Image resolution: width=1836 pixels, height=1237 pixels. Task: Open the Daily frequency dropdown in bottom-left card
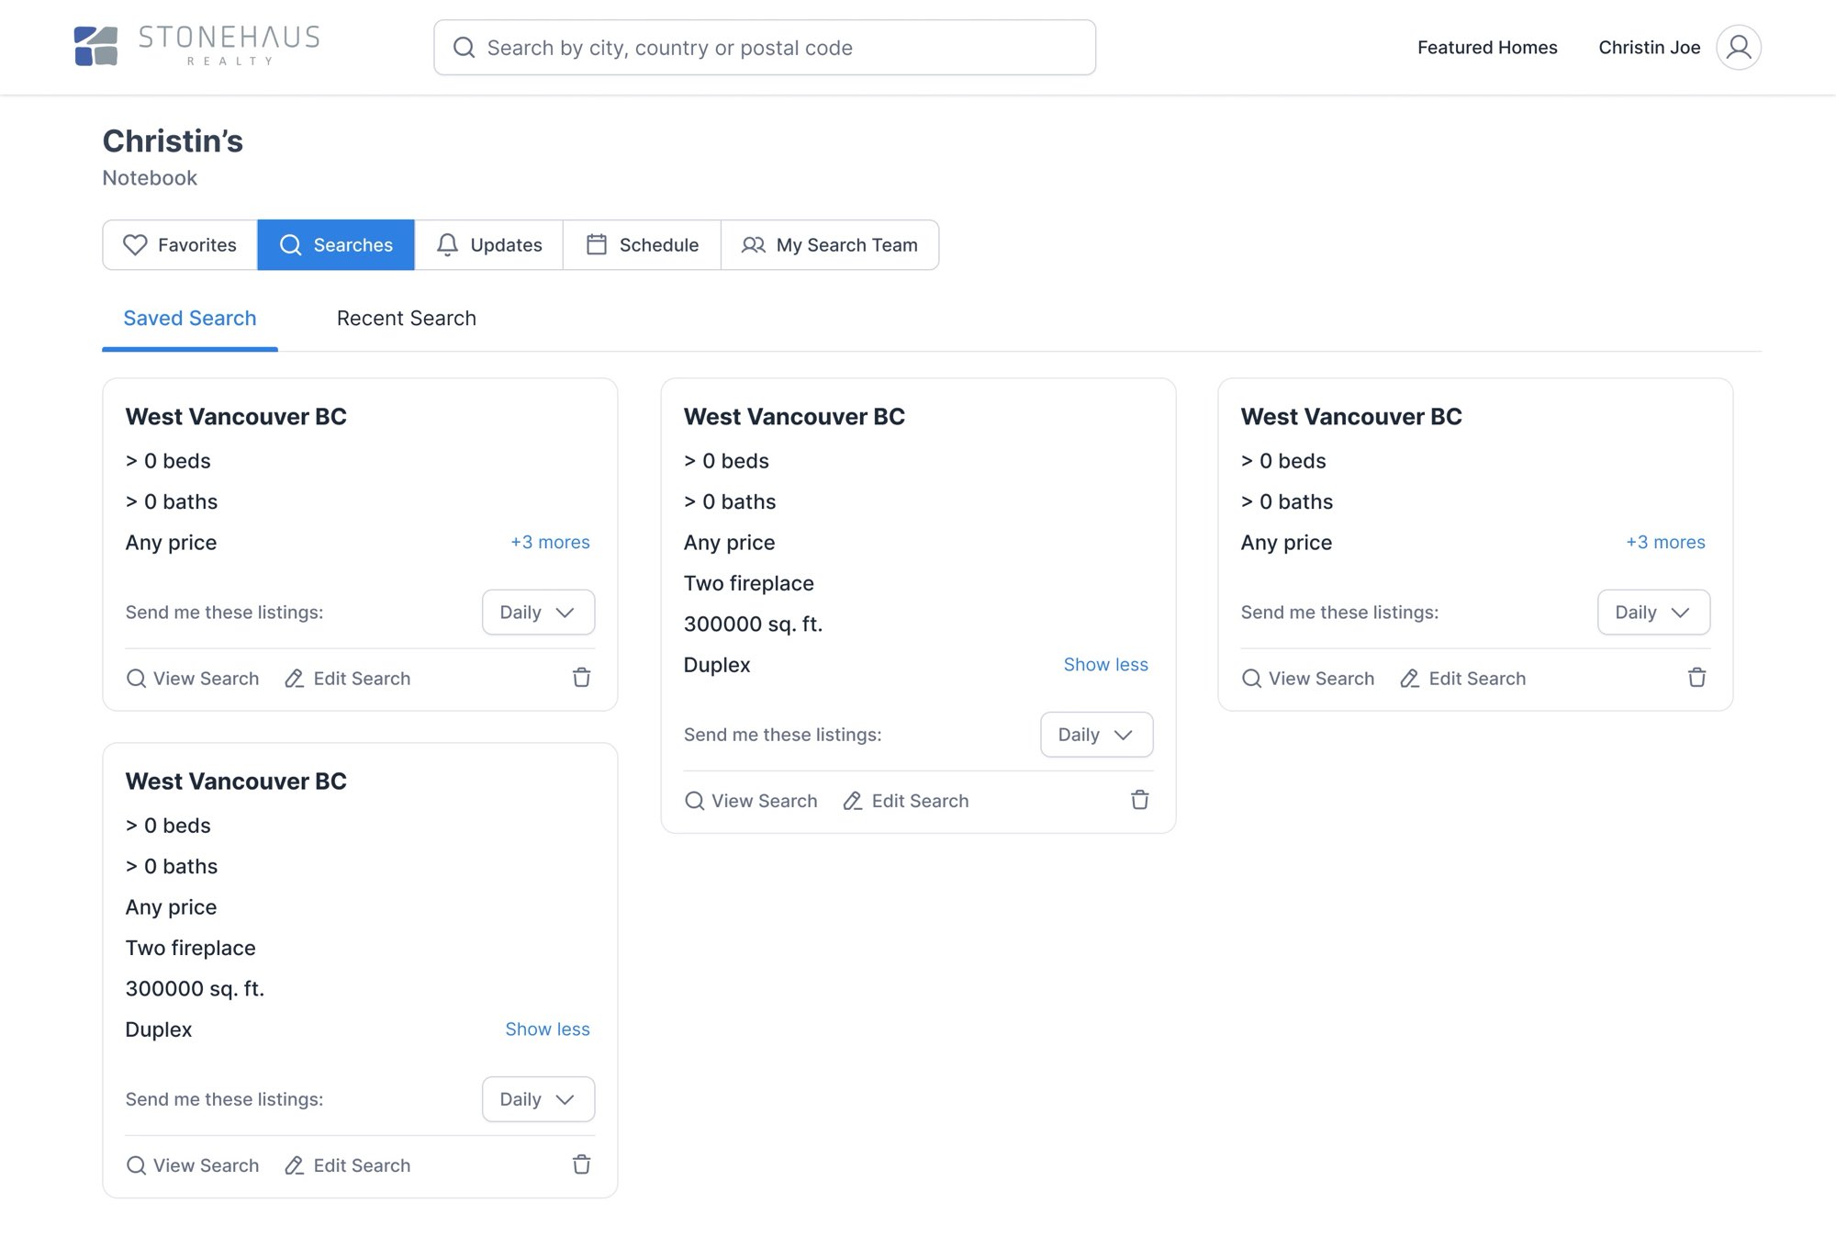(538, 1099)
